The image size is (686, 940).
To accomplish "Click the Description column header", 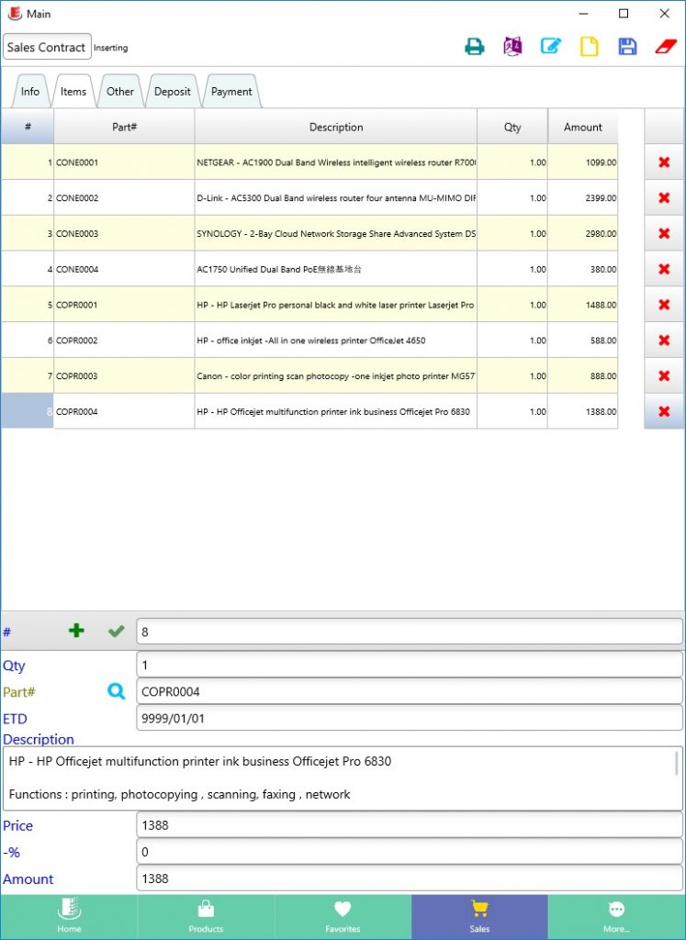I will click(x=336, y=127).
